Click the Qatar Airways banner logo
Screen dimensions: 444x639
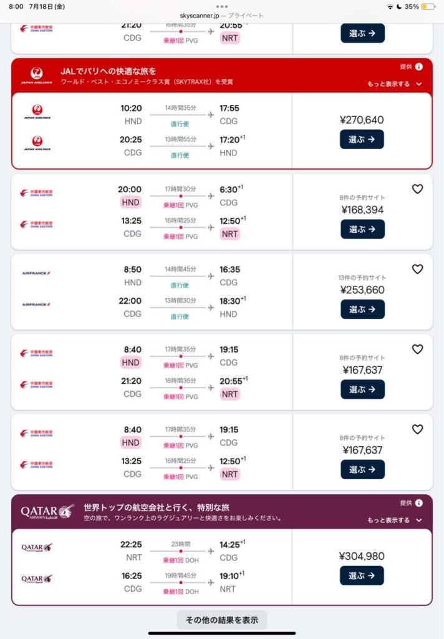tap(47, 512)
